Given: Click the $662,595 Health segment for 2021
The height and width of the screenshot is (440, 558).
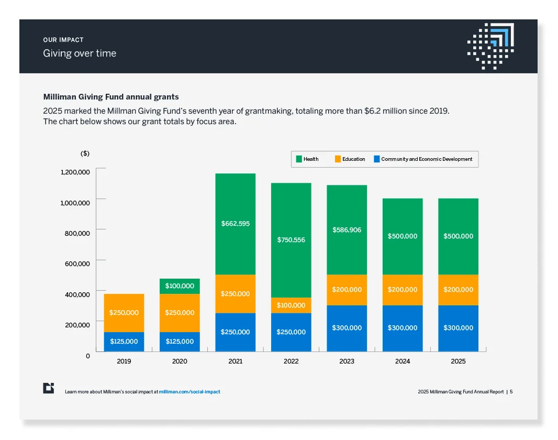Looking at the screenshot, I should 235,224.
